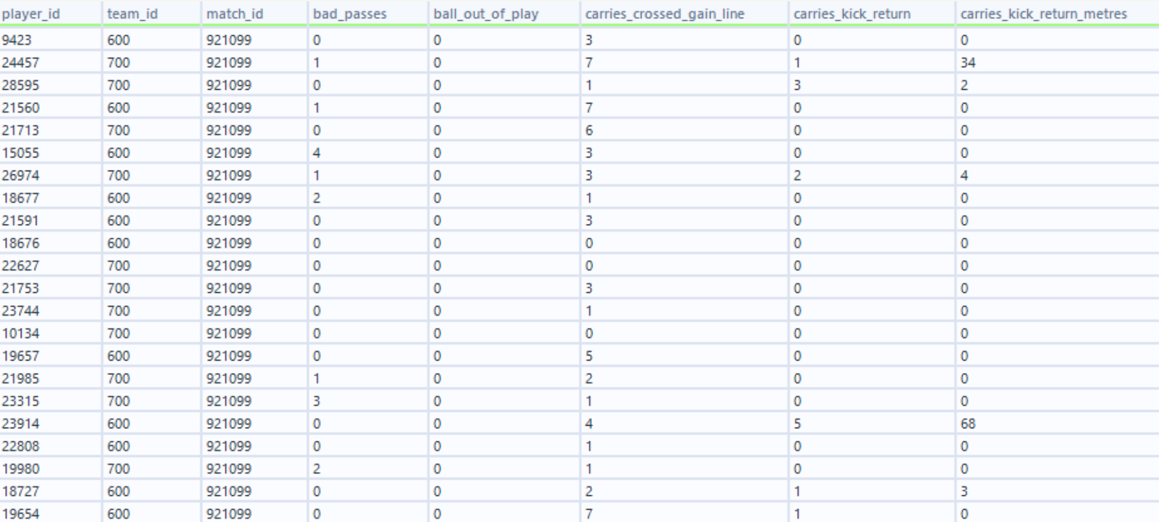The width and height of the screenshot is (1159, 522).
Task: Select the ball_out_of_play column header
Action: tap(504, 13)
